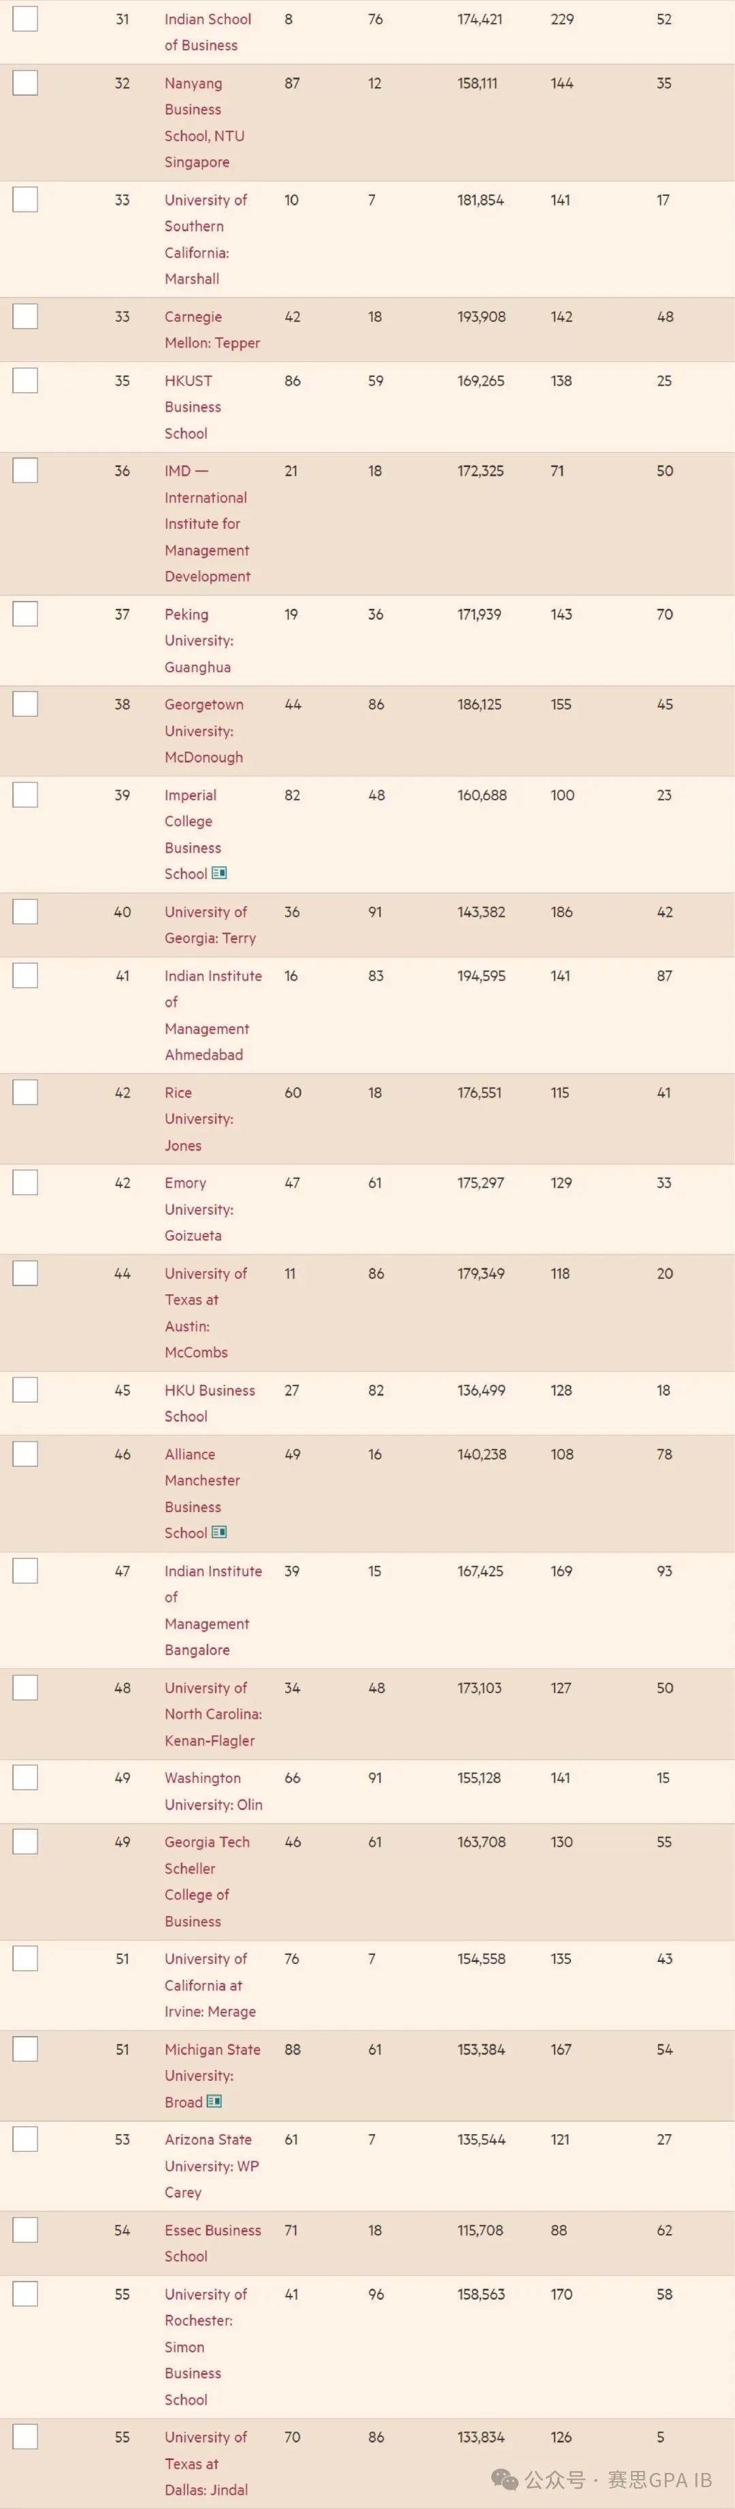Click icon next to Michigan State Broad
This screenshot has height=2509, width=735.
click(215, 2102)
